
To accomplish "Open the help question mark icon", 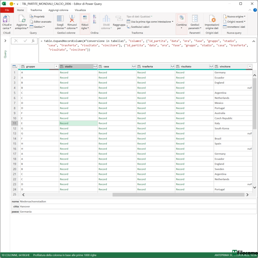I will pyautogui.click(x=255, y=10).
